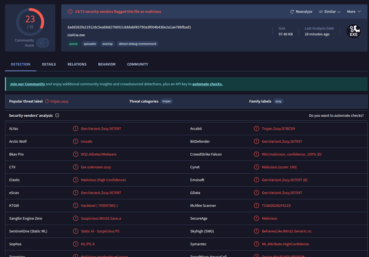
Task: Click the Reanalyze refresh icon
Action: coord(292,12)
